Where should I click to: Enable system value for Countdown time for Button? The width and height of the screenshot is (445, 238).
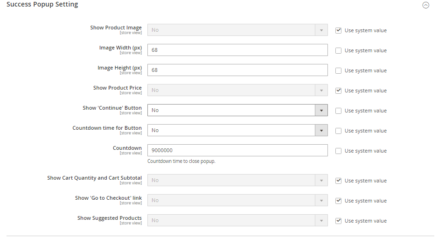pyautogui.click(x=339, y=131)
